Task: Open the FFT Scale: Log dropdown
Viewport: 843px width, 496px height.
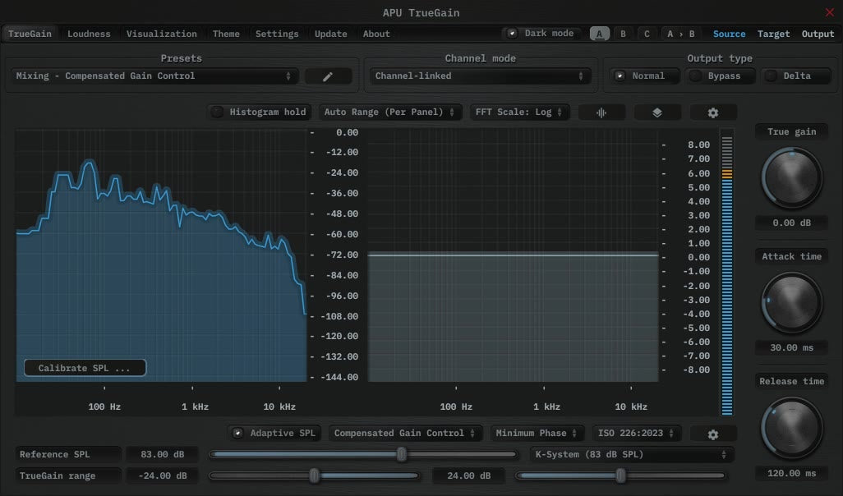Action: coord(519,112)
